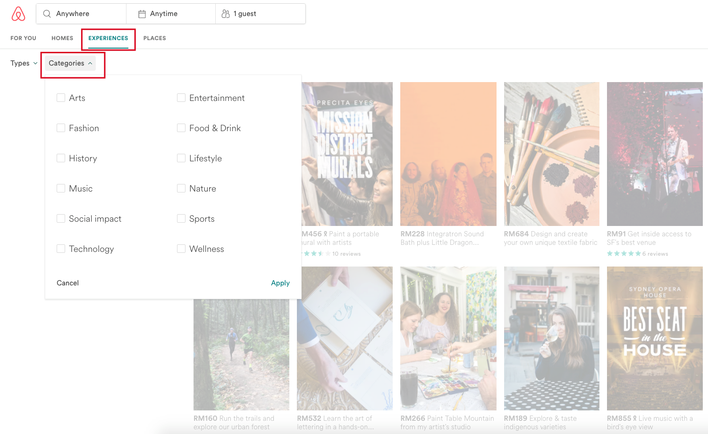Enable the Wellness filter
The height and width of the screenshot is (434, 708).
(x=181, y=249)
